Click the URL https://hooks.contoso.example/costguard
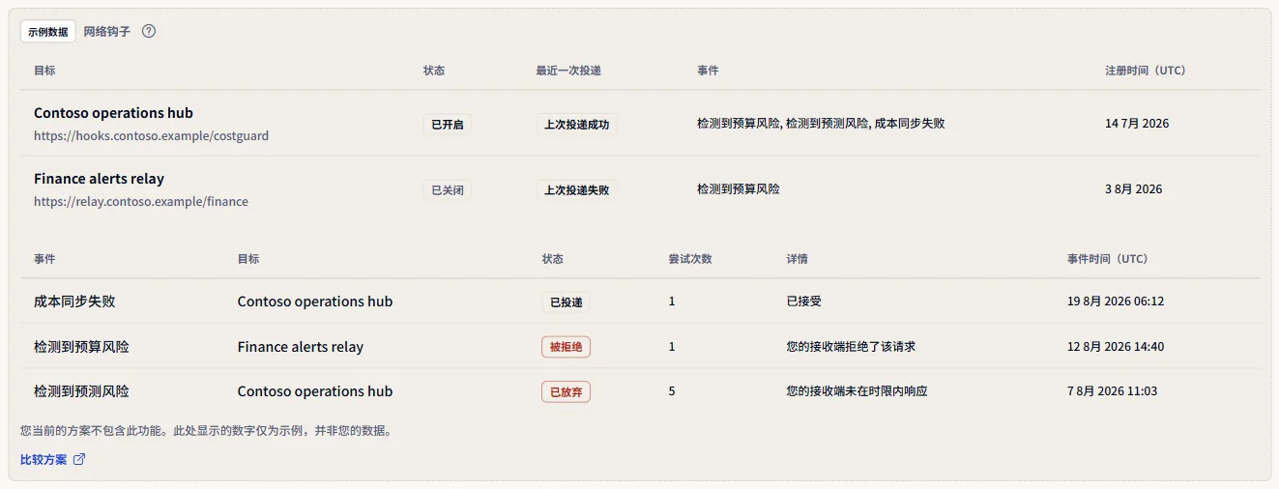This screenshot has height=489, width=1279. click(x=151, y=136)
